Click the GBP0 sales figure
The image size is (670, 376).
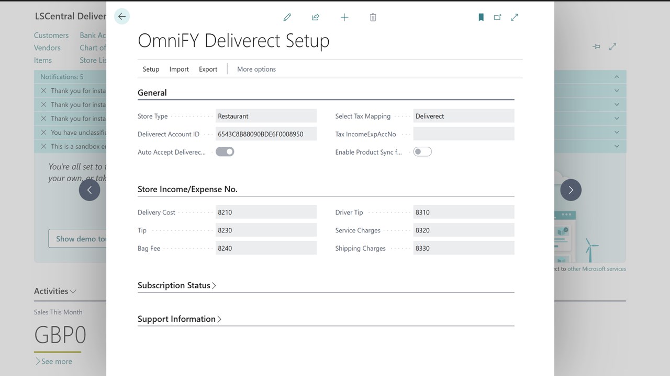[60, 335]
